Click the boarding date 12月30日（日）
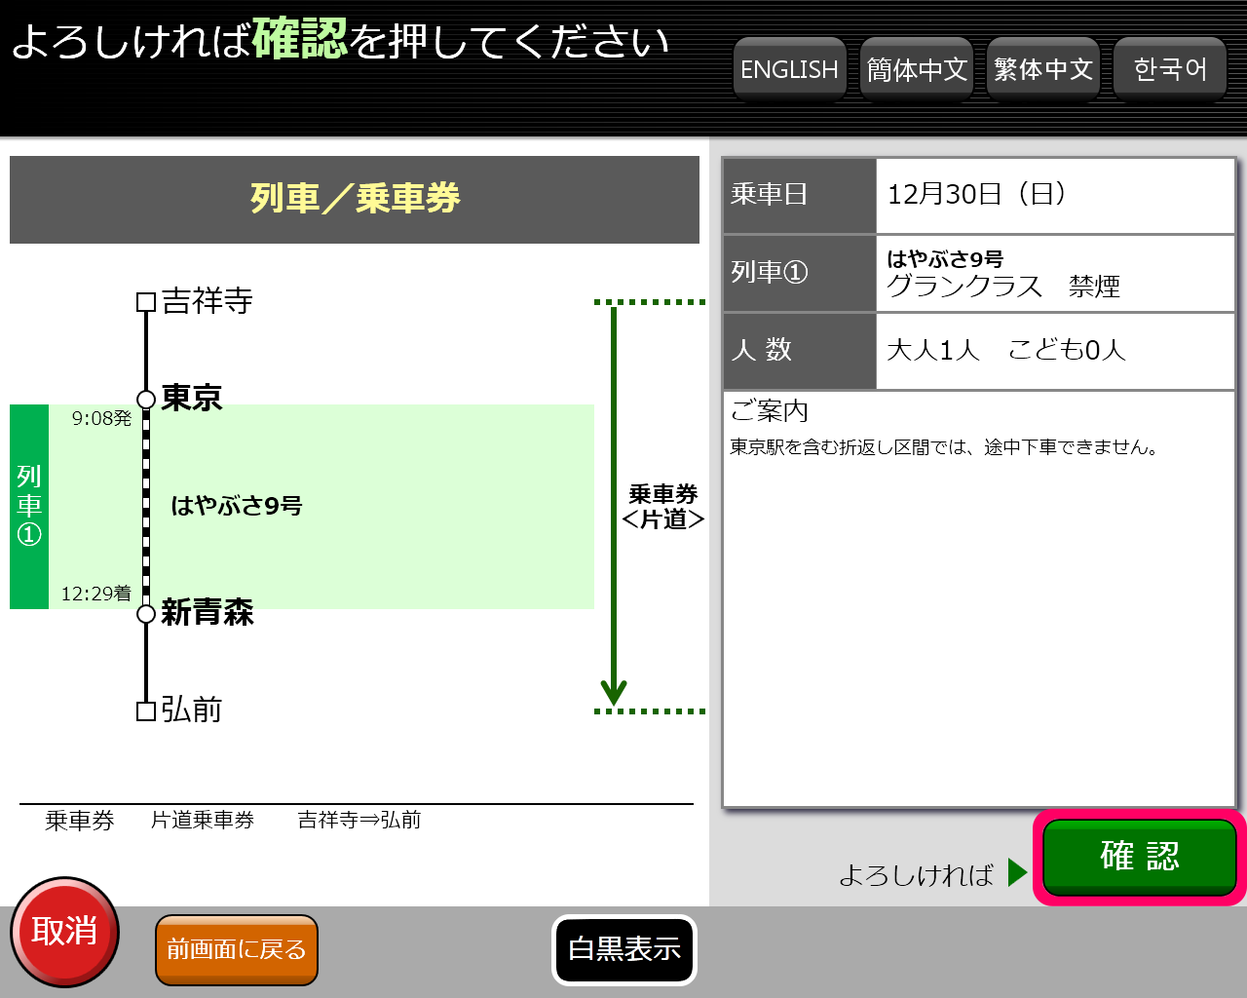 pos(978,194)
